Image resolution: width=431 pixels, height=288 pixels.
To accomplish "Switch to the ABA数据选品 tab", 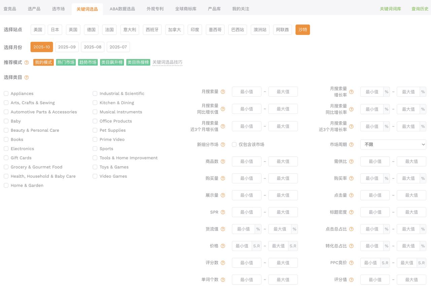I will tap(122, 9).
